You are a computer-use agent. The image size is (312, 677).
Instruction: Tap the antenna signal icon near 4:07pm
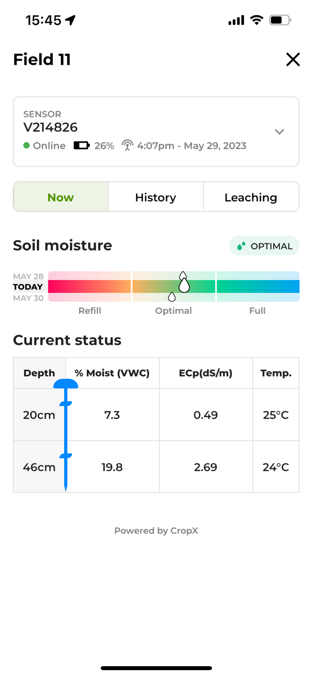point(127,146)
